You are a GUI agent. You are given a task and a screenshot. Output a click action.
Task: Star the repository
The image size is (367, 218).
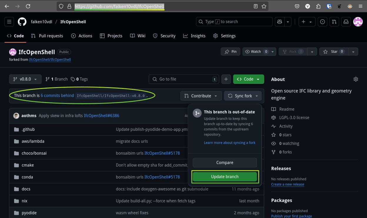point(334,52)
